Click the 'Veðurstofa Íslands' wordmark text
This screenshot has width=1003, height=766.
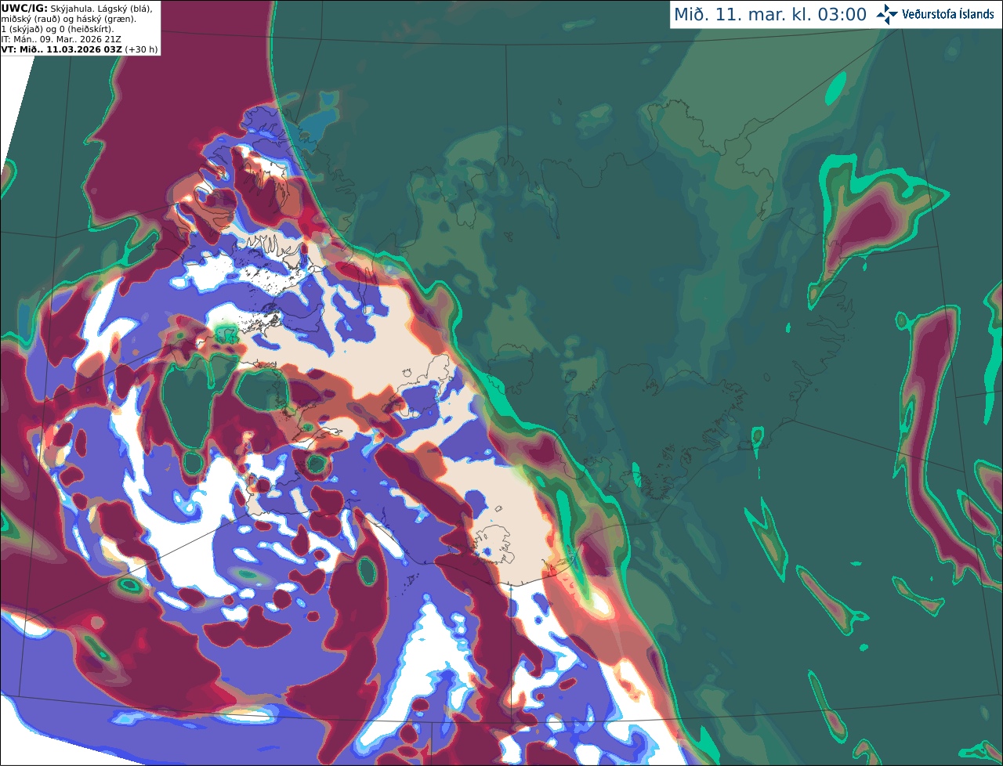947,14
